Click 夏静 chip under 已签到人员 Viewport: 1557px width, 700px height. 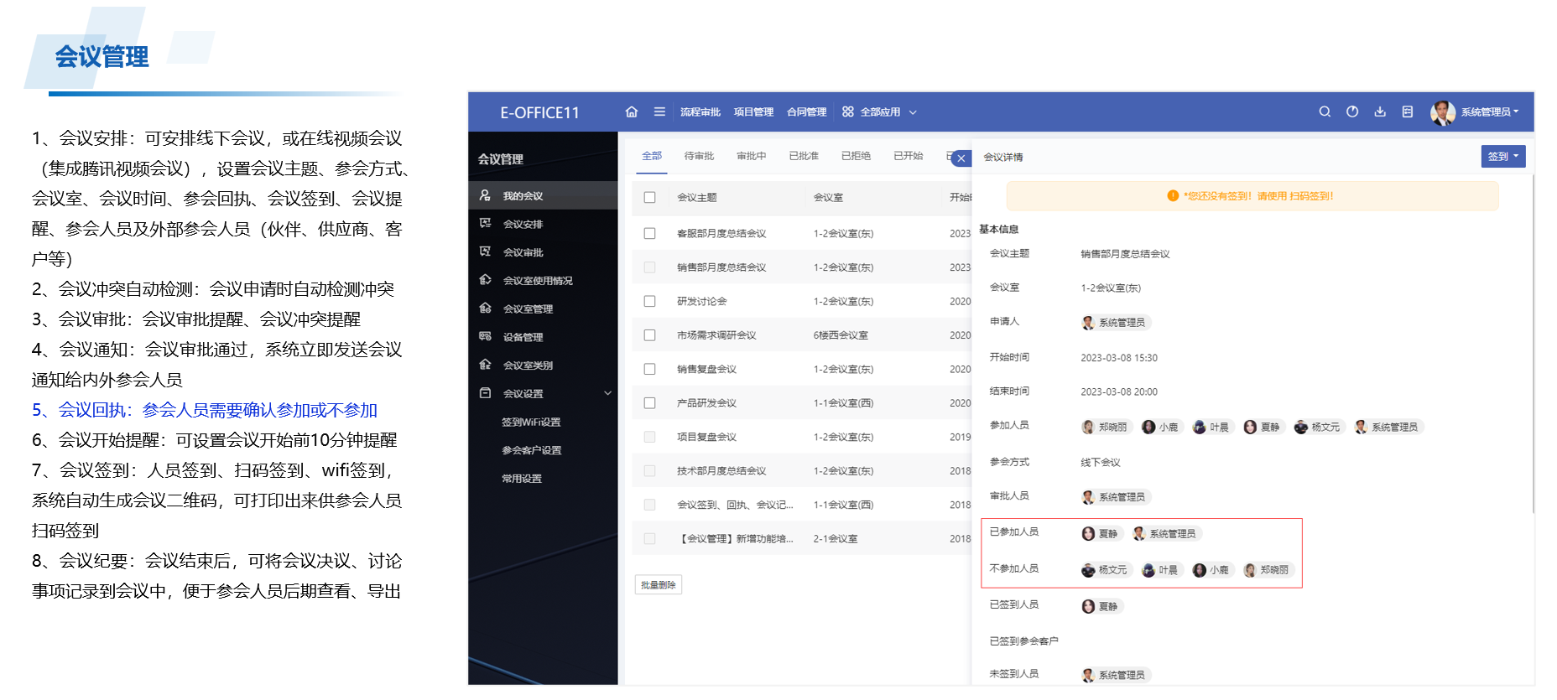click(x=1101, y=607)
